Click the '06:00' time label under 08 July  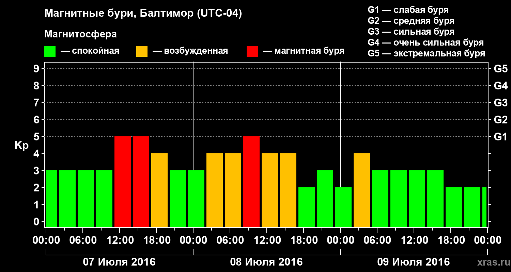pyautogui.click(x=230, y=240)
